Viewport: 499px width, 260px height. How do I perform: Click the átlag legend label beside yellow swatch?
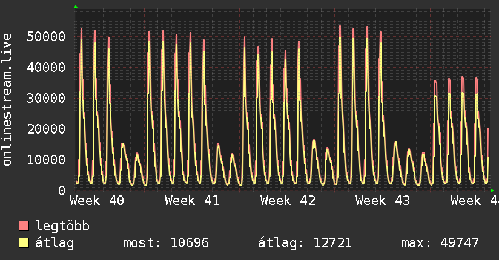coord(55,243)
